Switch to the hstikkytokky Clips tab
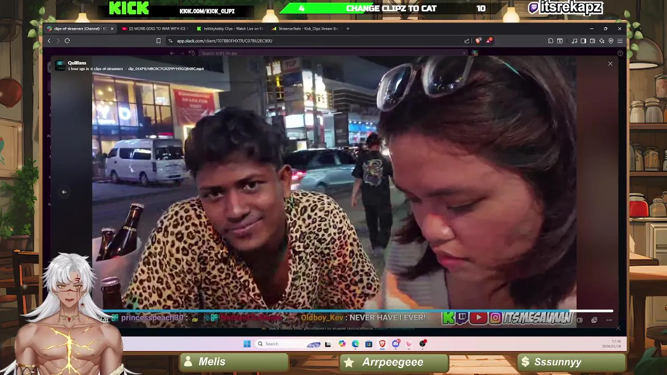667x375 pixels. [x=230, y=29]
